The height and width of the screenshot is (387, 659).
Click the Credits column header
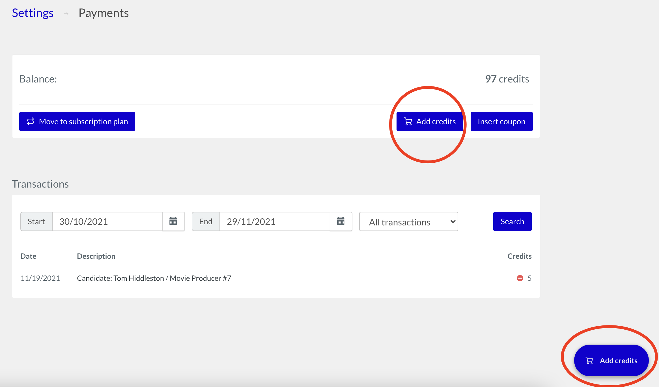point(520,256)
